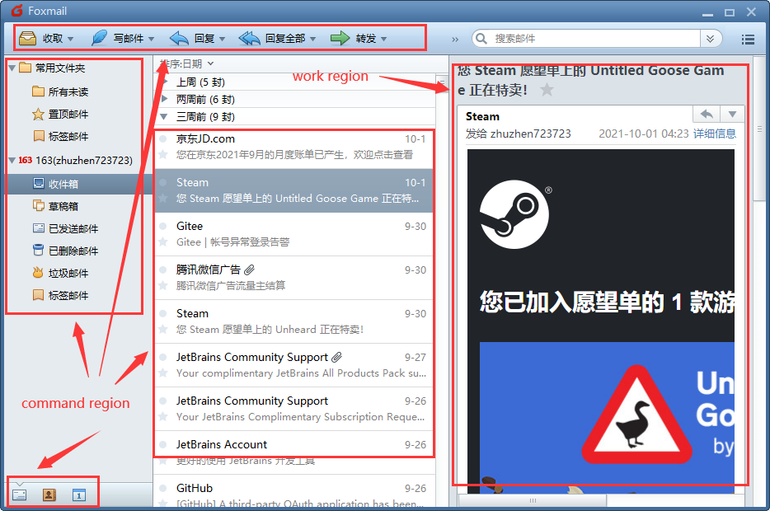This screenshot has width=770, height=511.
Task: Switch to the contacts view icon at bottom
Action: 49,495
